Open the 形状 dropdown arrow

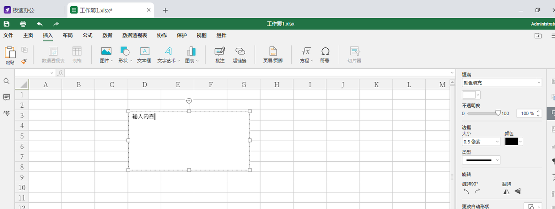tap(131, 61)
